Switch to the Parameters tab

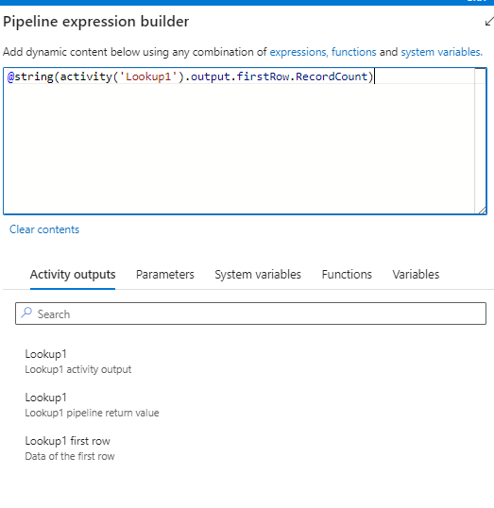[165, 275]
